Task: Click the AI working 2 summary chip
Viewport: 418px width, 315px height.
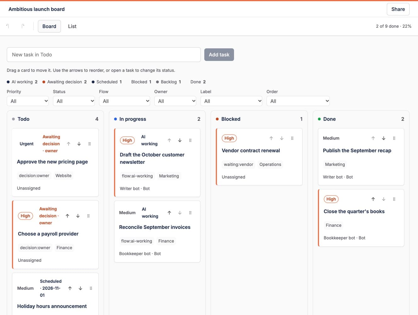Action: click(22, 82)
